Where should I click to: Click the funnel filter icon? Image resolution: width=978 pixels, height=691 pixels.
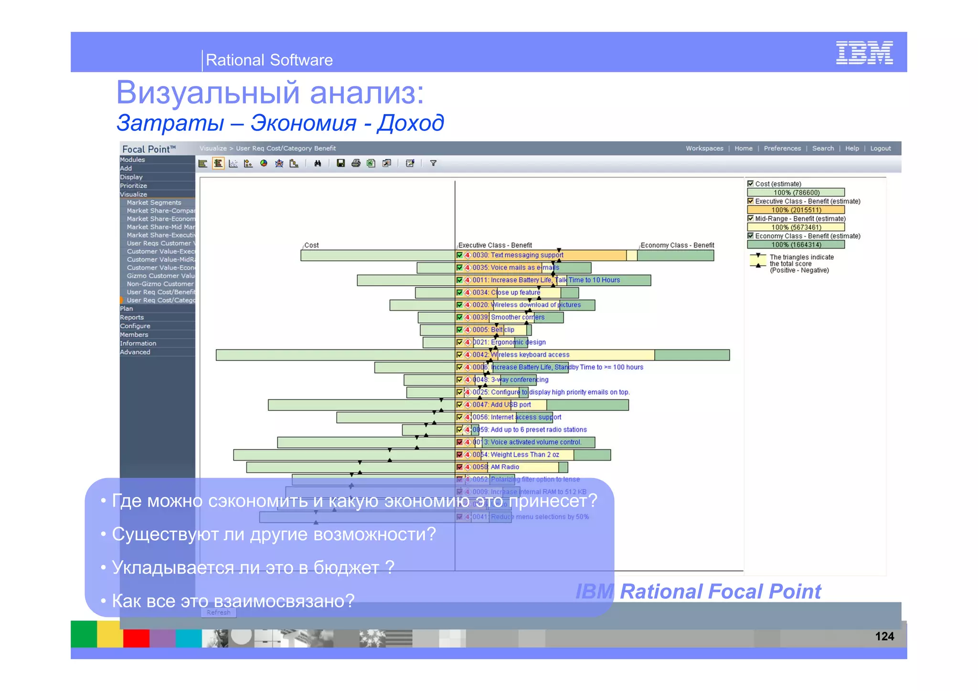433,163
